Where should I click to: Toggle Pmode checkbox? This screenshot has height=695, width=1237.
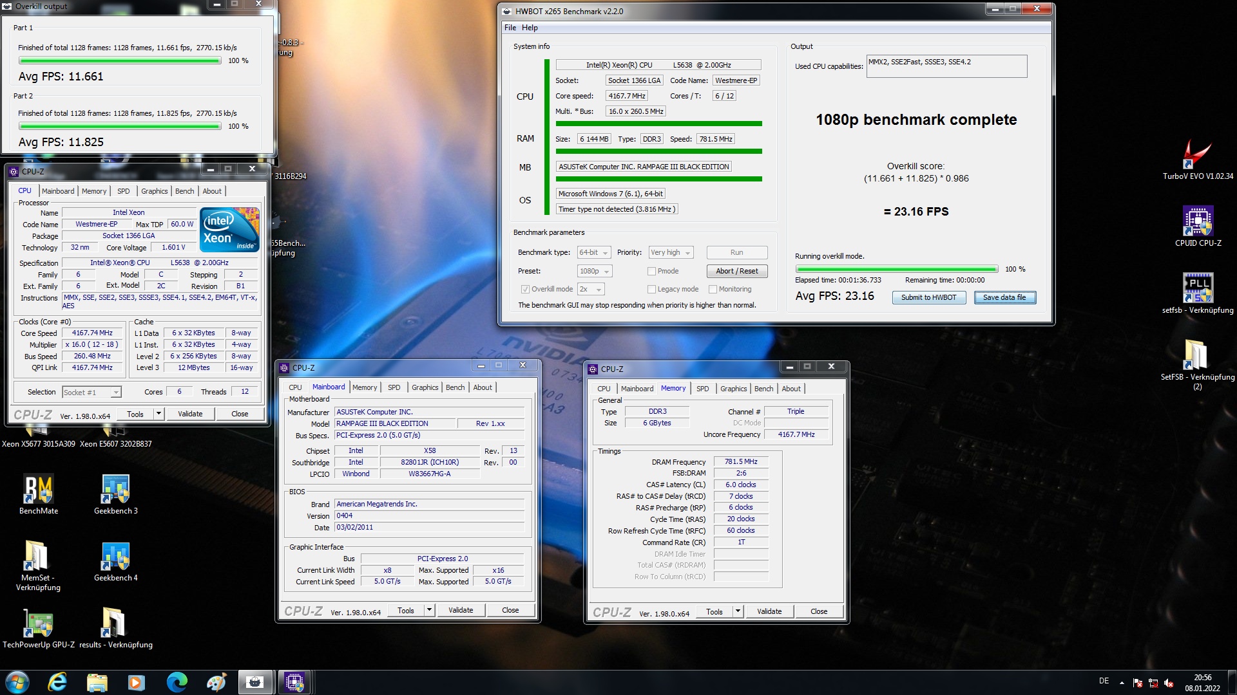point(651,272)
